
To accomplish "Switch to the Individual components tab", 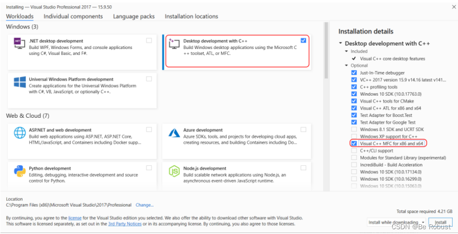I will click(73, 16).
